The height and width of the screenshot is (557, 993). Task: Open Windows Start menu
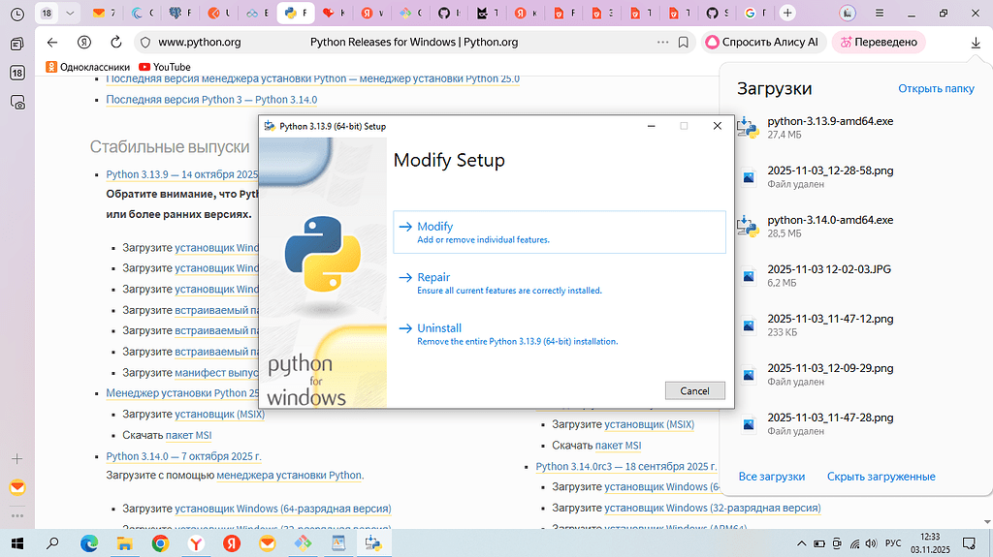(17, 543)
